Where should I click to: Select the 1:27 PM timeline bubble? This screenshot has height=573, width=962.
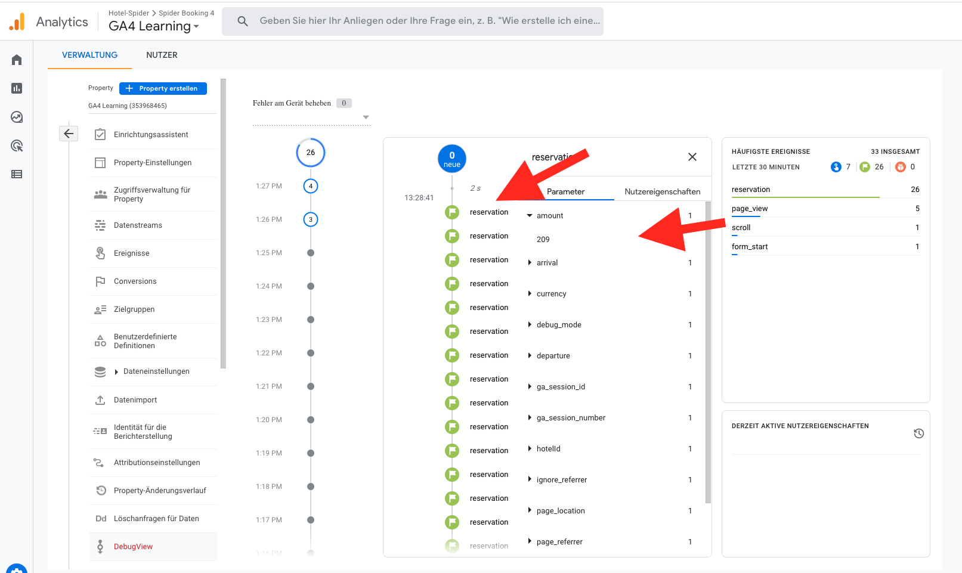tap(310, 186)
